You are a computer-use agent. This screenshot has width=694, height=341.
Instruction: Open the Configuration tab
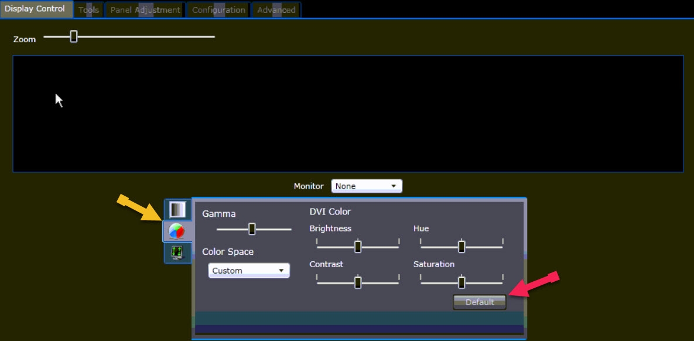tap(218, 10)
